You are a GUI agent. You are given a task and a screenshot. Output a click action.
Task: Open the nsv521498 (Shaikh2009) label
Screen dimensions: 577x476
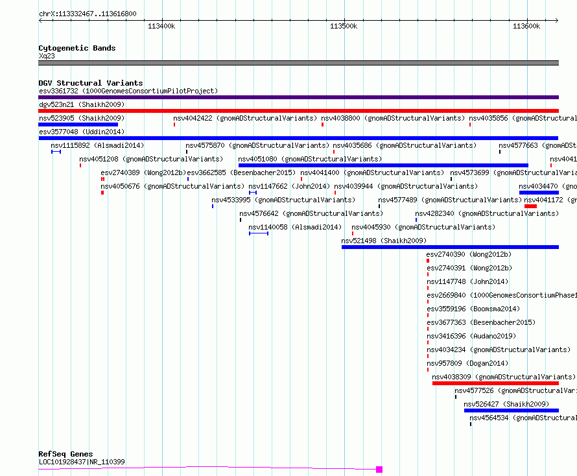pyautogui.click(x=384, y=241)
